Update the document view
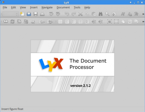 (x=12, y=22)
